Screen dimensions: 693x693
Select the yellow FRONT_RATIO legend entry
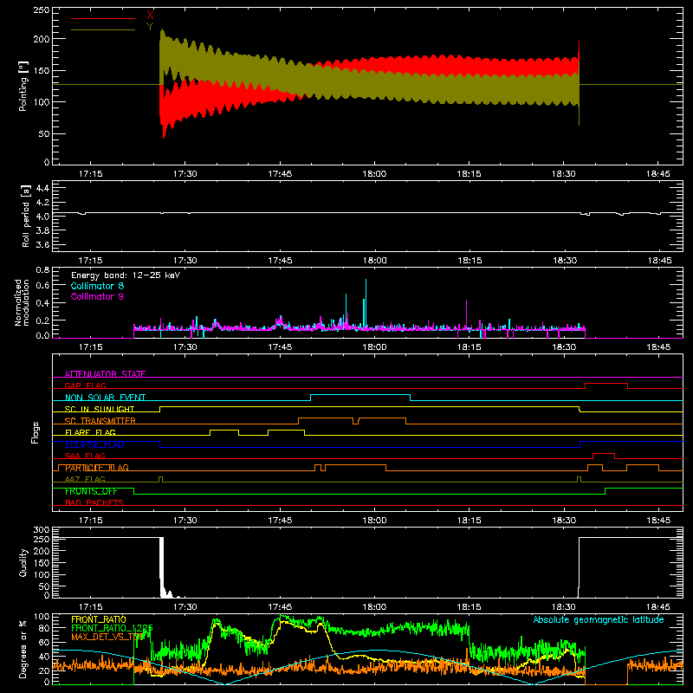pos(99,619)
